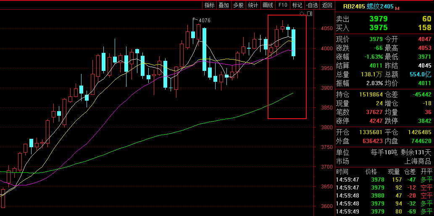This screenshot has height=216, width=434.
Task: Open the 统计 statistics tool
Action: coord(253,5)
